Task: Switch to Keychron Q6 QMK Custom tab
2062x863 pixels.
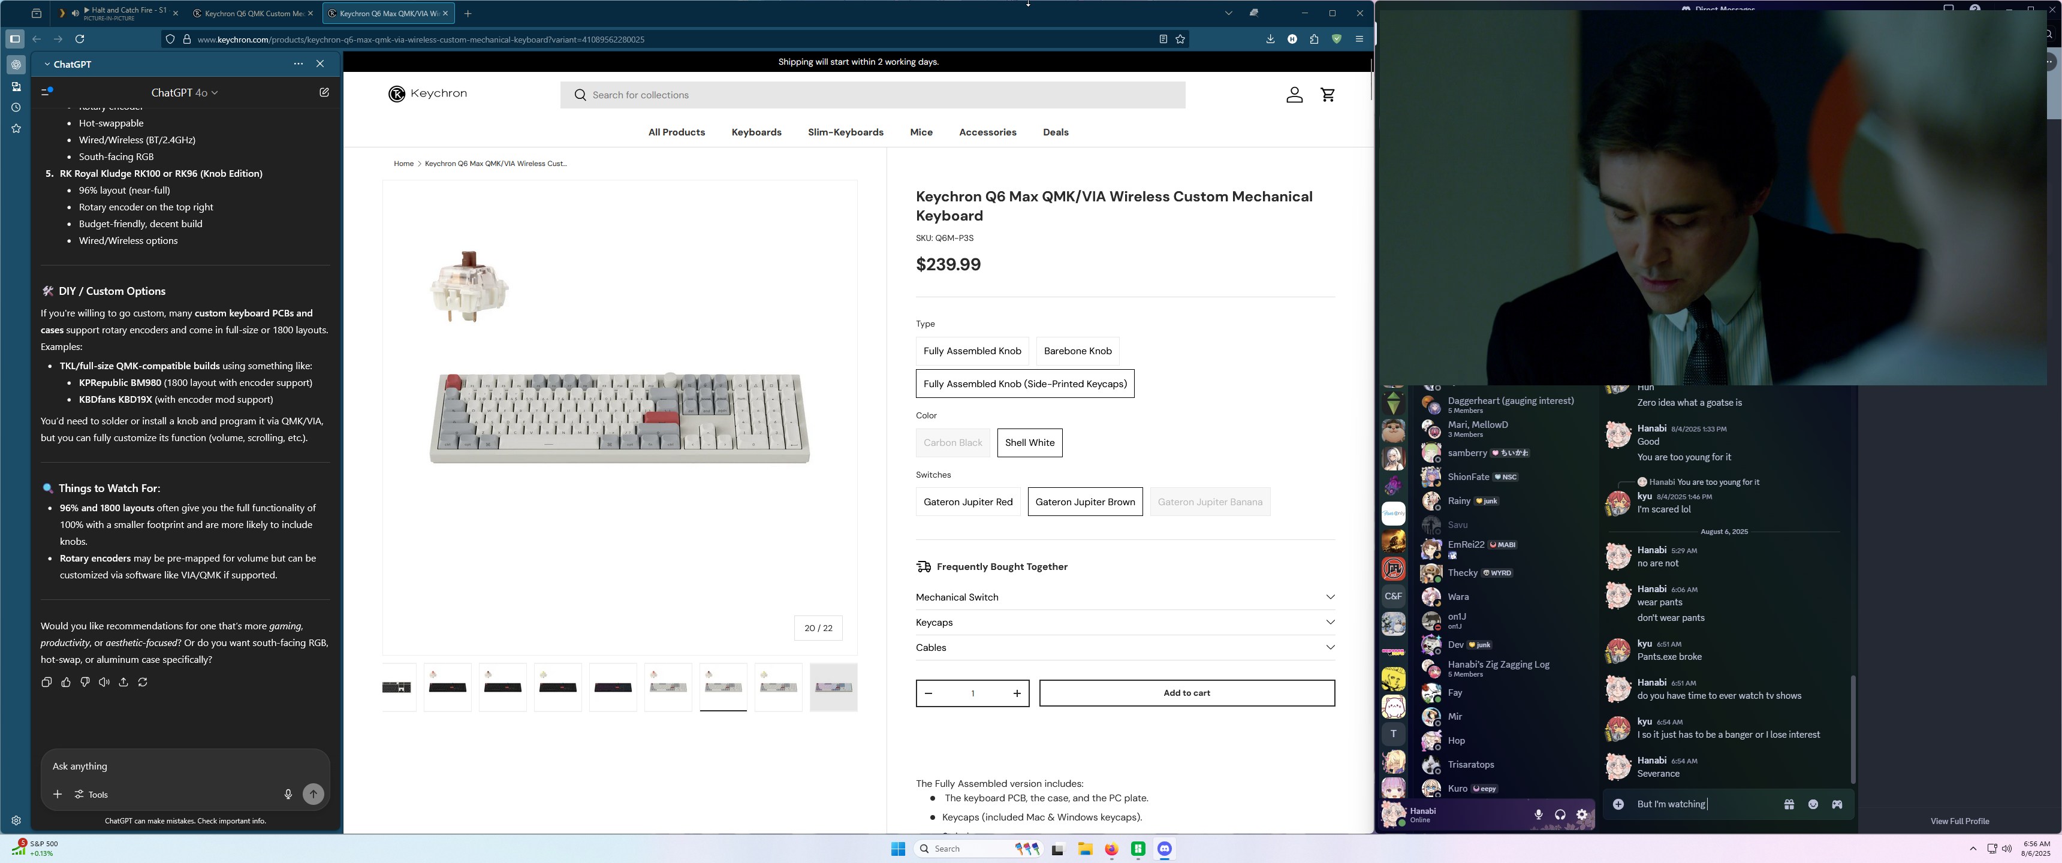Action: [254, 14]
